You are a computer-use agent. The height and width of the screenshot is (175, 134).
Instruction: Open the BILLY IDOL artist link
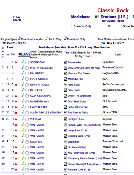[x=36, y=90]
